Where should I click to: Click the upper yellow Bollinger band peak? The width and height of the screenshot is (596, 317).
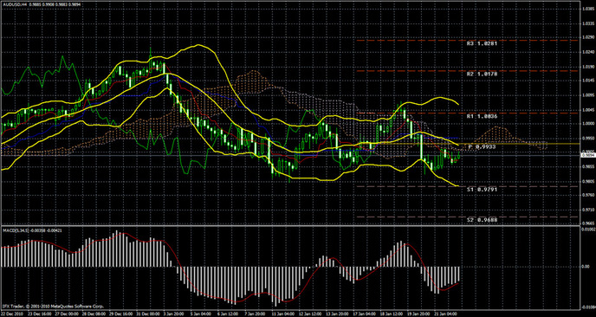(198, 45)
